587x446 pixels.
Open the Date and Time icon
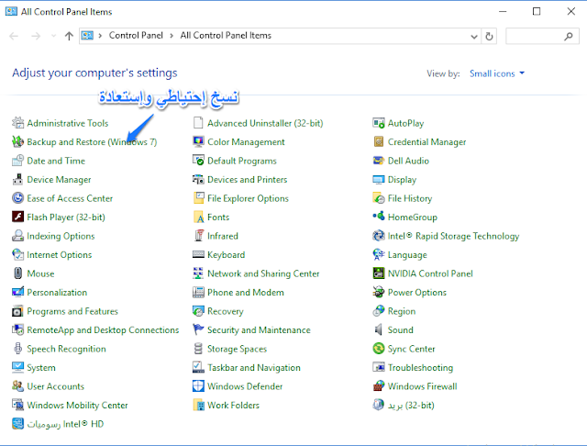click(x=17, y=161)
